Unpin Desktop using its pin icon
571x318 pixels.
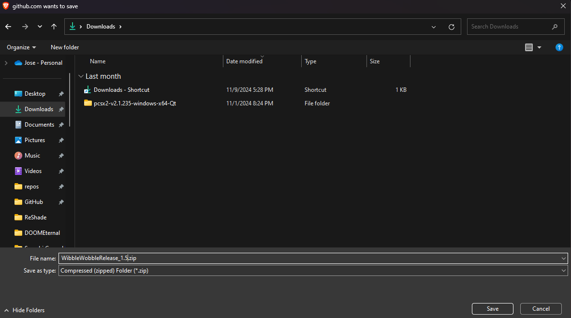click(61, 94)
